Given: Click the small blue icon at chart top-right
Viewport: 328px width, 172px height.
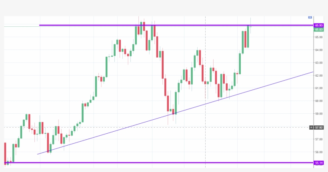Looking at the screenshot, I should 310,17.
